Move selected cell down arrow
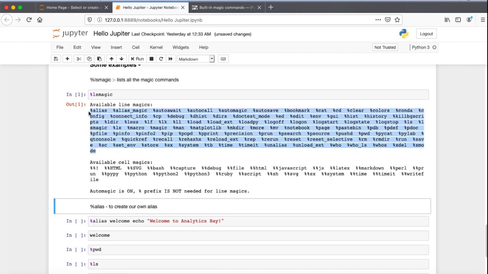 pos(121,59)
